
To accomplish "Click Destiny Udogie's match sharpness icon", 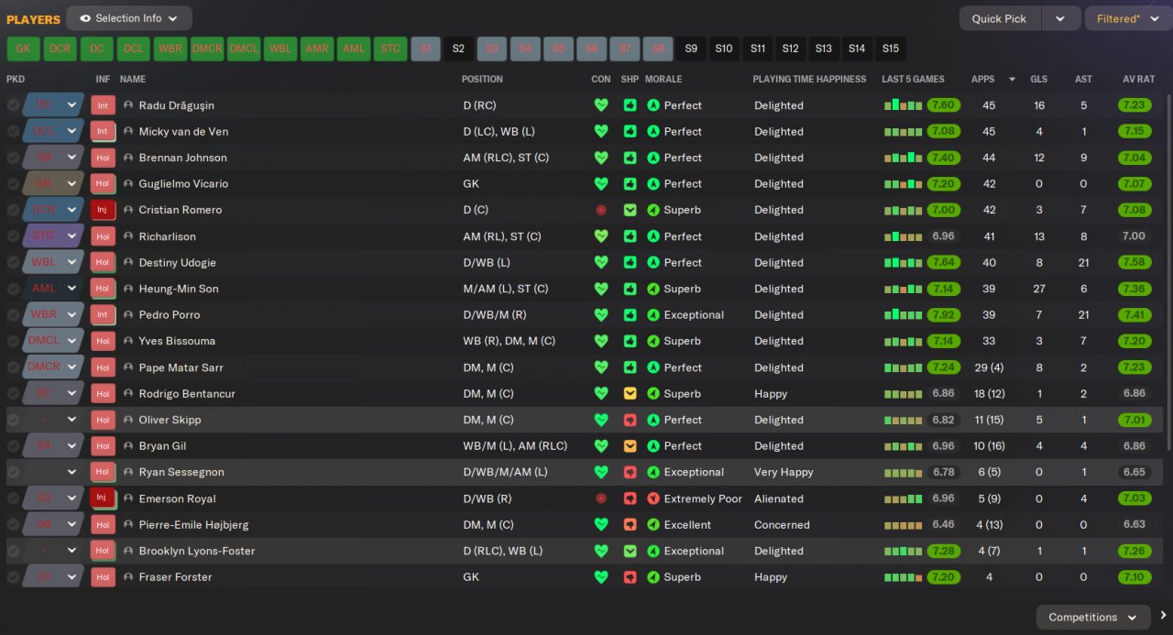I will pos(630,262).
